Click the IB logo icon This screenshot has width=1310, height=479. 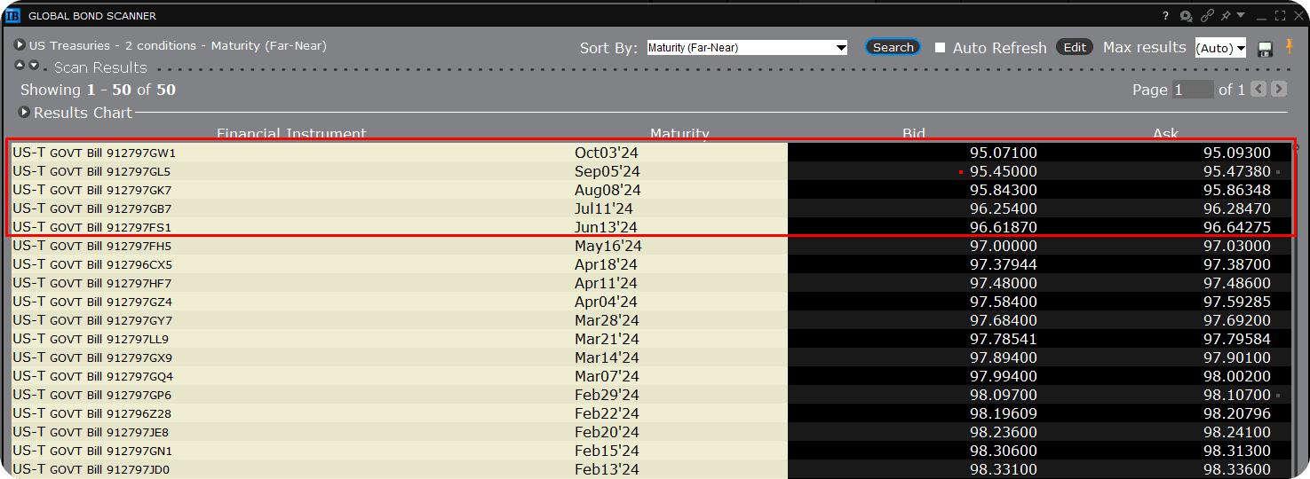tap(12, 16)
